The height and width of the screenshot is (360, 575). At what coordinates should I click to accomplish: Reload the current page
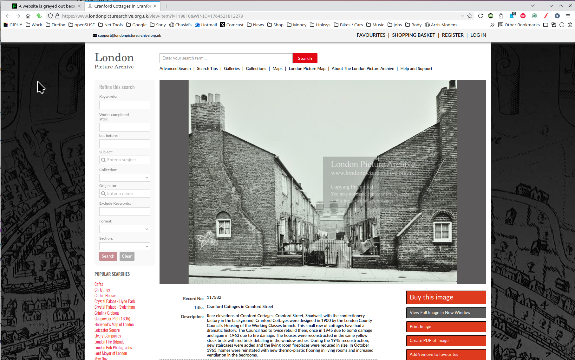[x=480, y=16]
